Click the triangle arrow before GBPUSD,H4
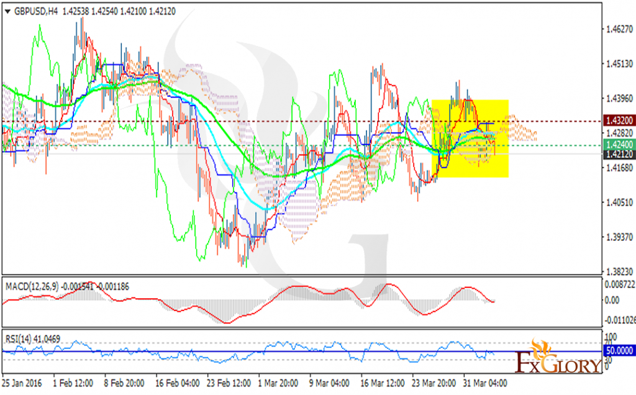The width and height of the screenshot is (636, 395). (x=7, y=12)
